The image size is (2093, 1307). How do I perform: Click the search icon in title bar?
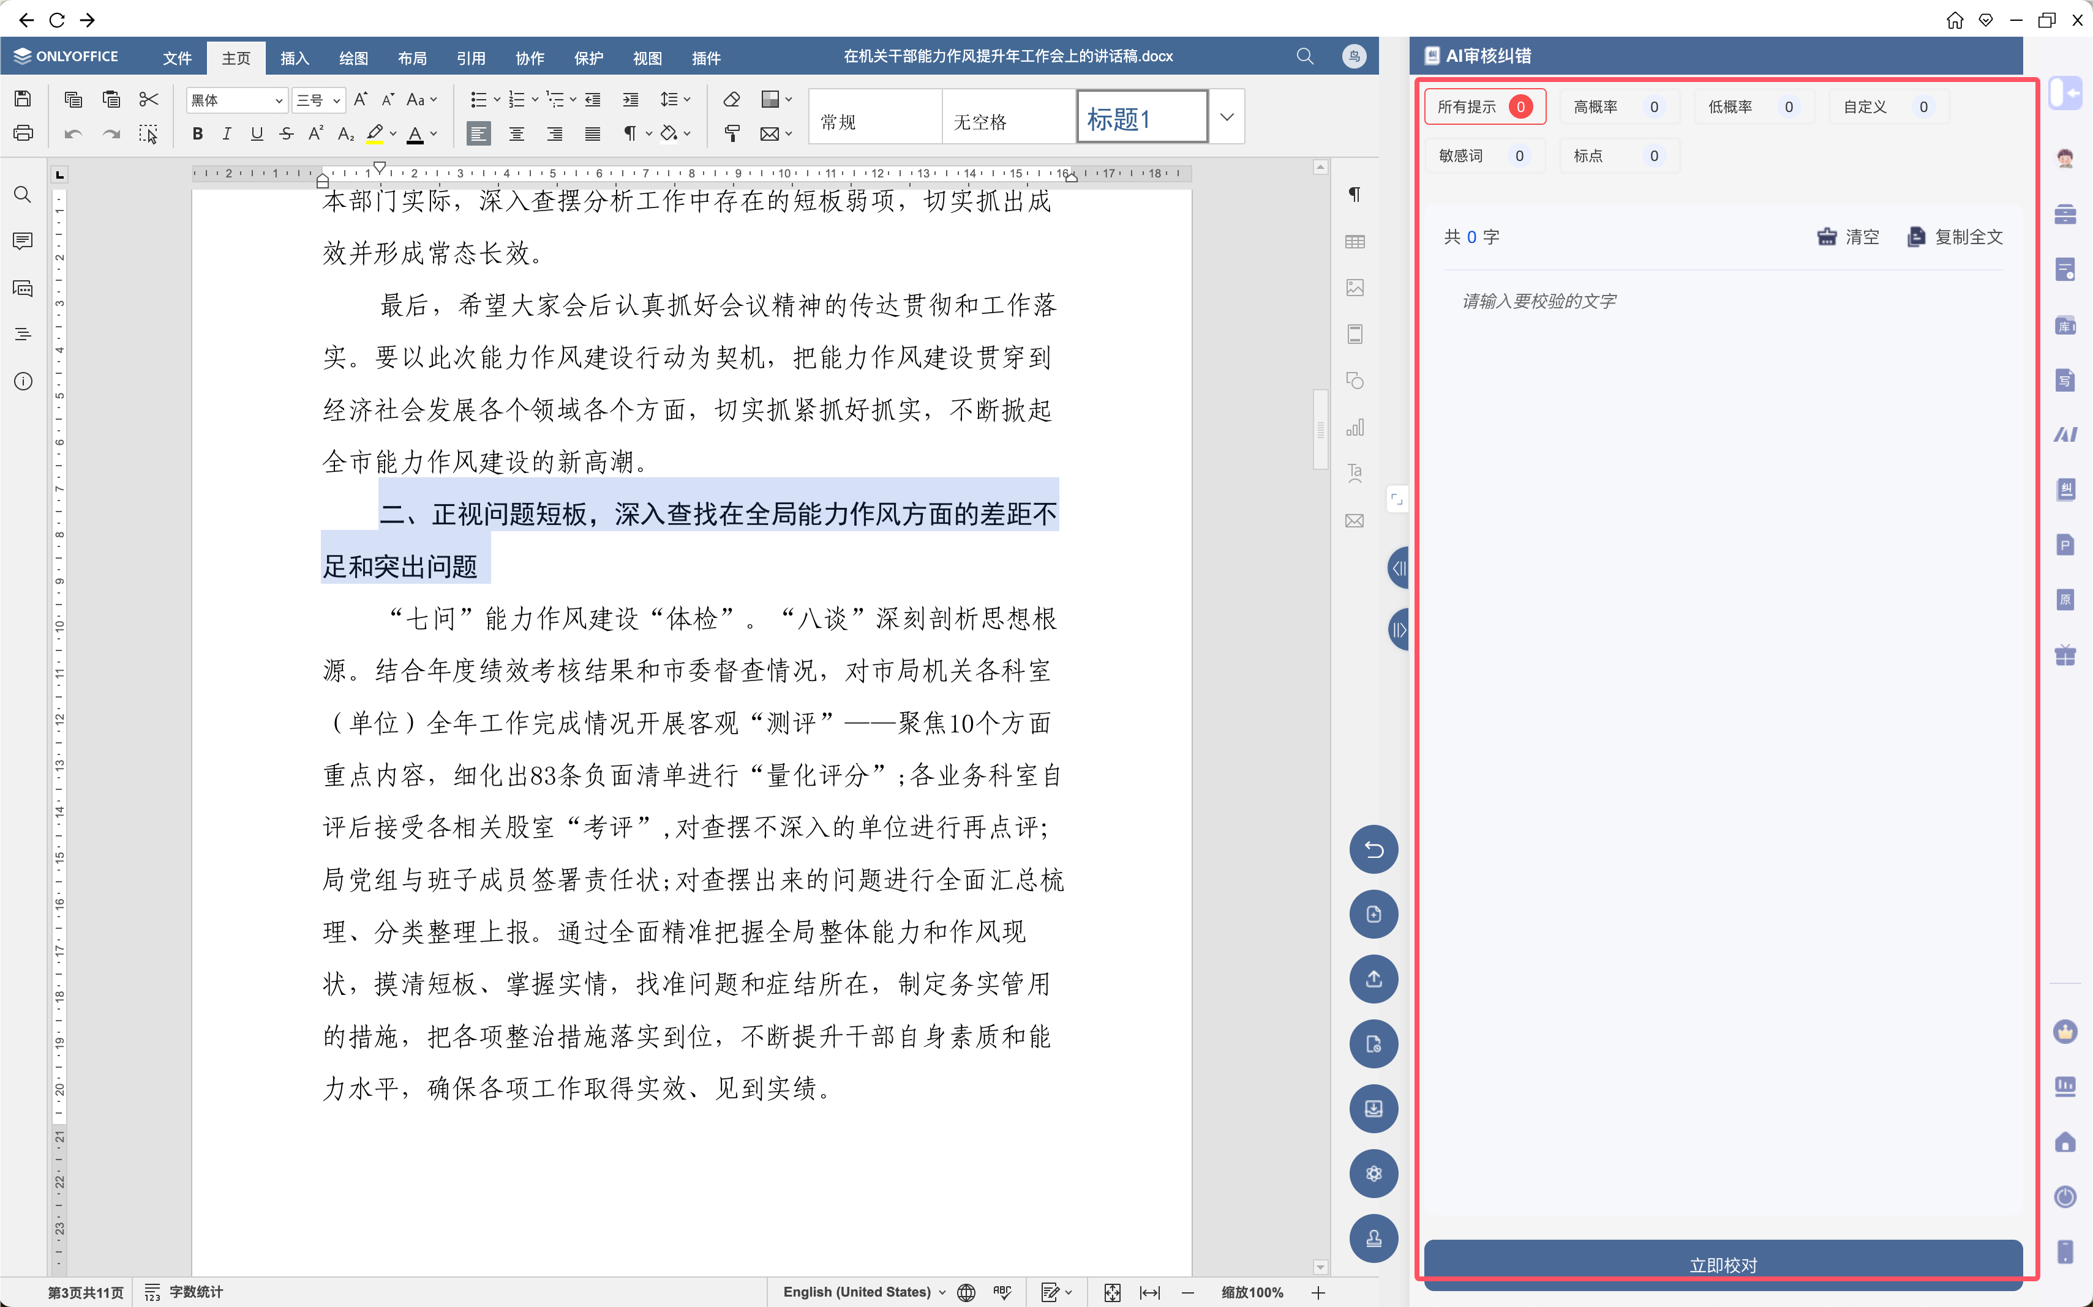1305,56
